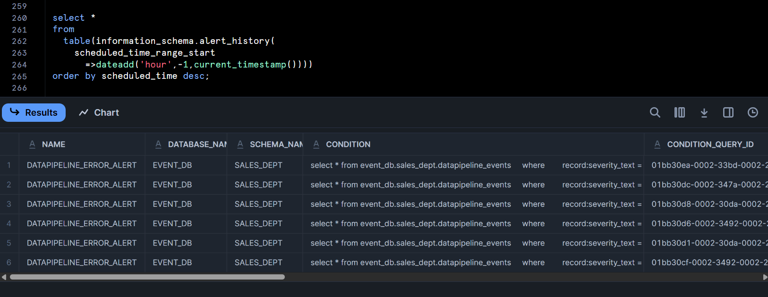
Task: Select query ID cell starting 01bb30cf
Action: (706, 262)
